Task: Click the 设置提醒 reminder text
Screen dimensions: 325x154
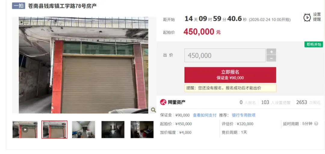Action: [317, 17]
